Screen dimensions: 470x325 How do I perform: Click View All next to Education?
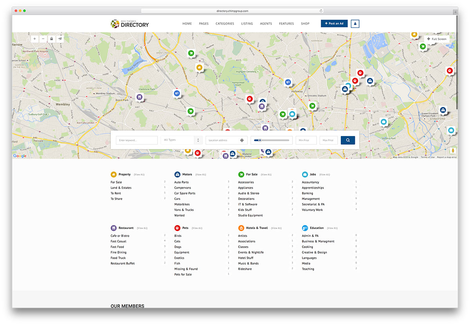333,228
